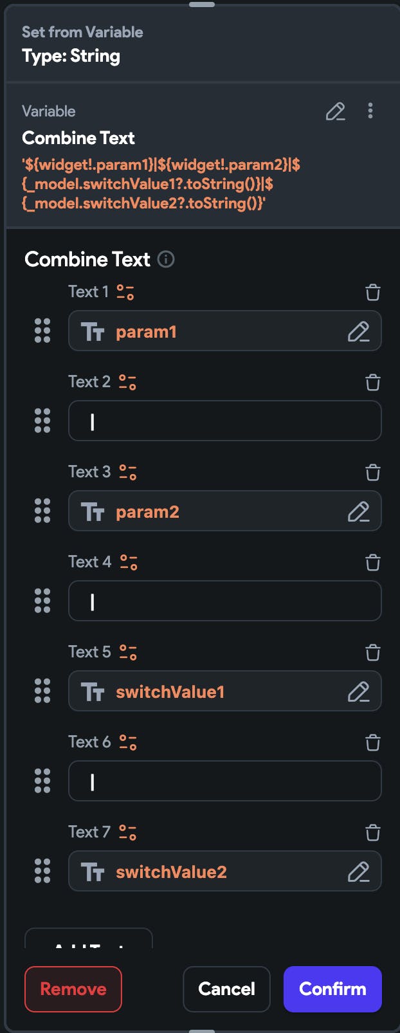Select the param2 variable field
The height and width of the screenshot is (1033, 400).
click(x=212, y=511)
